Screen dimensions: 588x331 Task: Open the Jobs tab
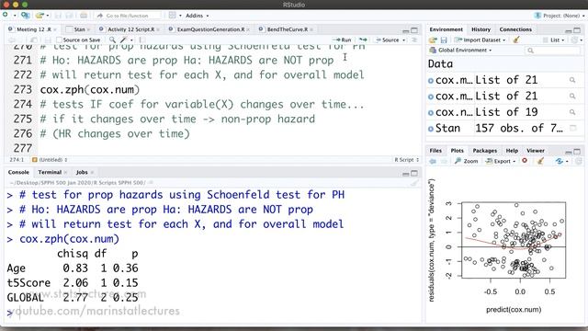click(82, 172)
